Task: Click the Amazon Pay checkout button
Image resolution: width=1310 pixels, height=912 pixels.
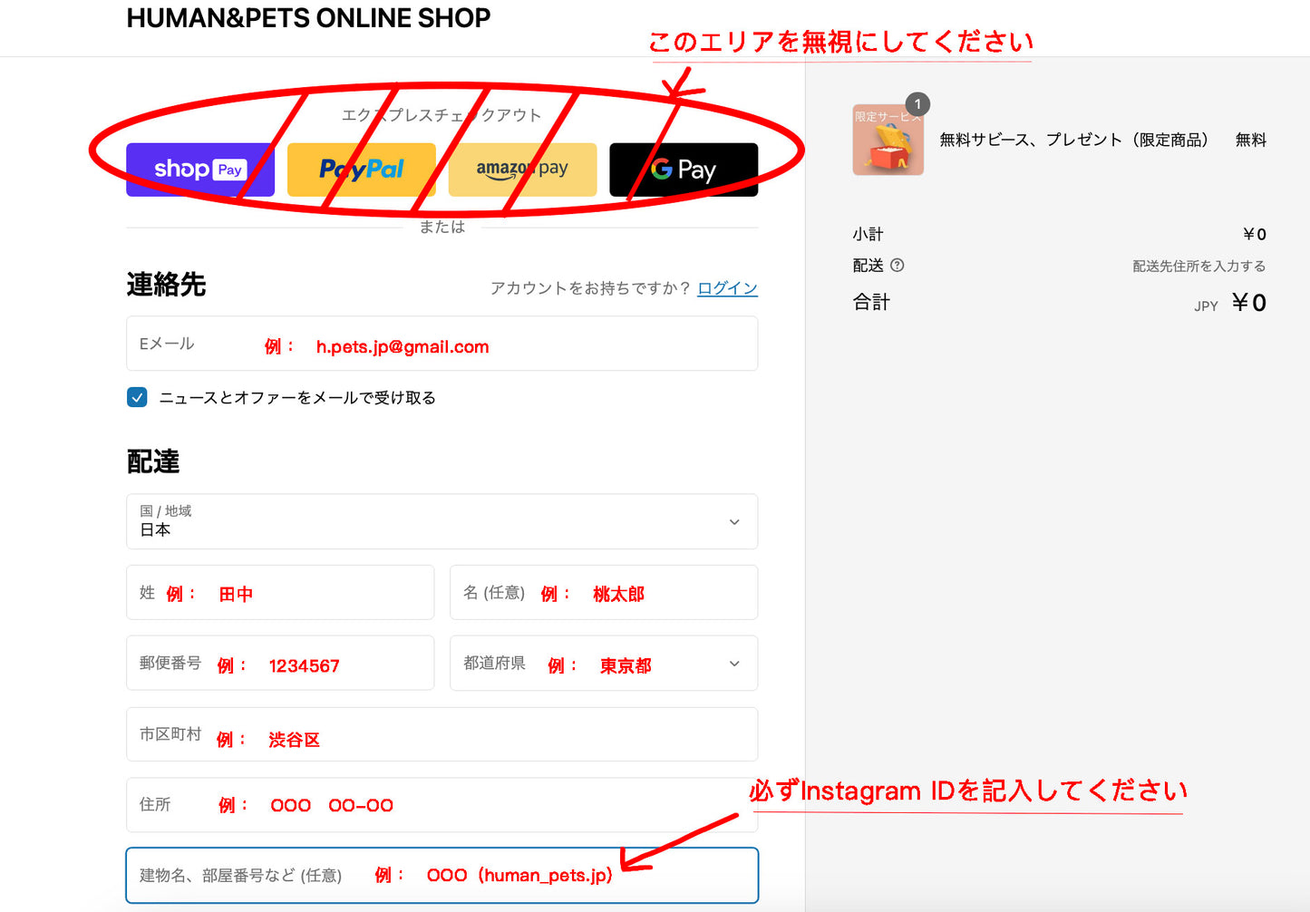Action: pyautogui.click(x=522, y=170)
